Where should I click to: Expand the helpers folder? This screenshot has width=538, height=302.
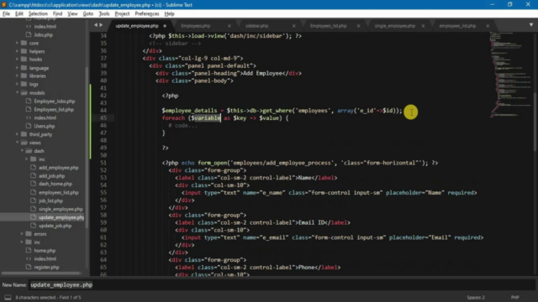pos(17,51)
